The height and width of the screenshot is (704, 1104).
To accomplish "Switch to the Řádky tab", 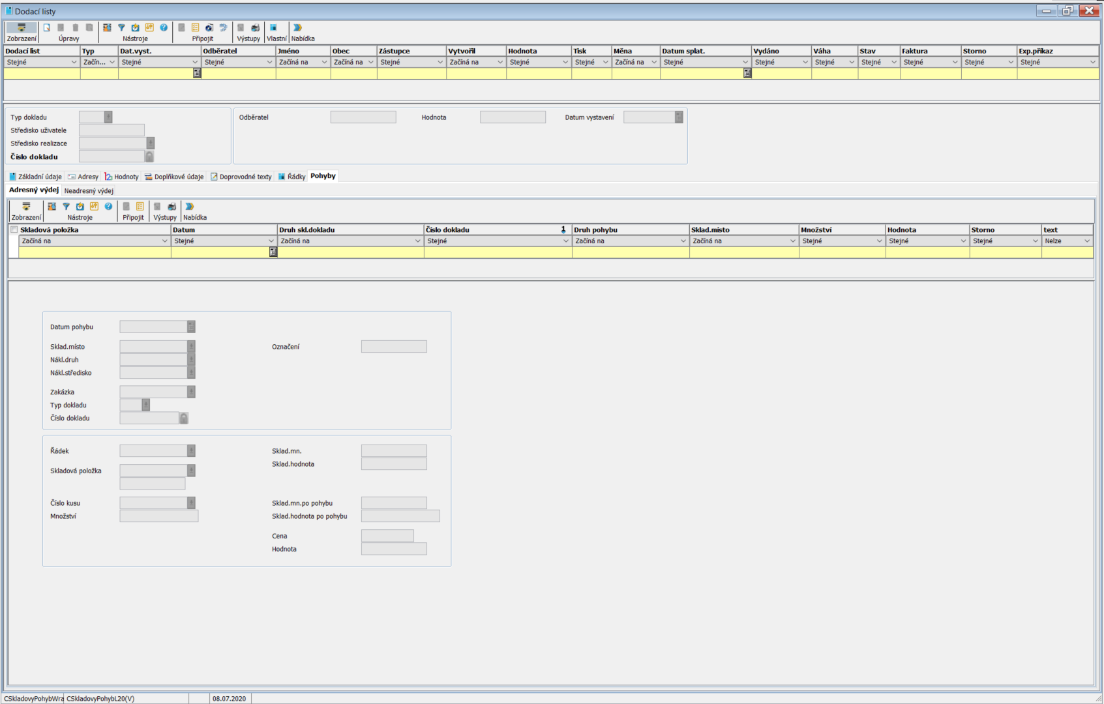I will [292, 177].
